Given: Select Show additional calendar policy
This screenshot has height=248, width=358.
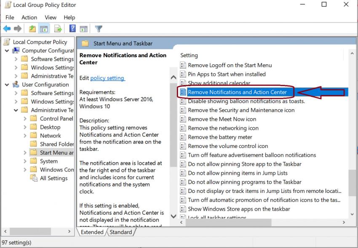Looking at the screenshot, I should 219,83.
